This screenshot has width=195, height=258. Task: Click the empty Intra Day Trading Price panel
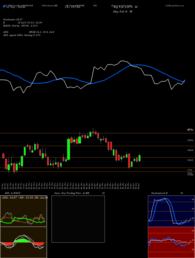78,219
